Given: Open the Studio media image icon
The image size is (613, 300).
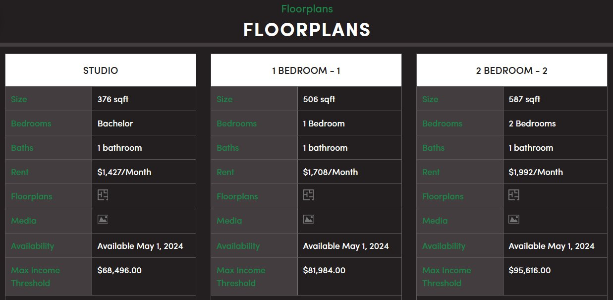Looking at the screenshot, I should point(103,219).
